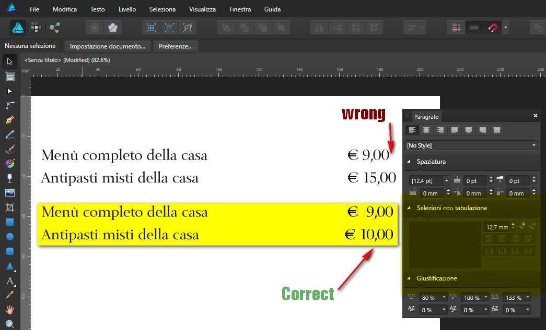Click Impostazione documento button
The image size is (546, 330).
(x=108, y=46)
